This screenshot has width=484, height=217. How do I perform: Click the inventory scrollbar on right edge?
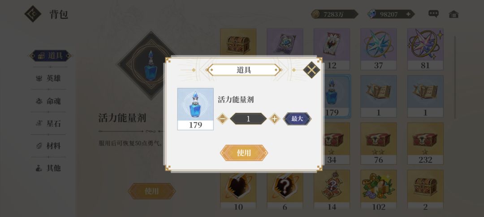pyautogui.click(x=455, y=77)
